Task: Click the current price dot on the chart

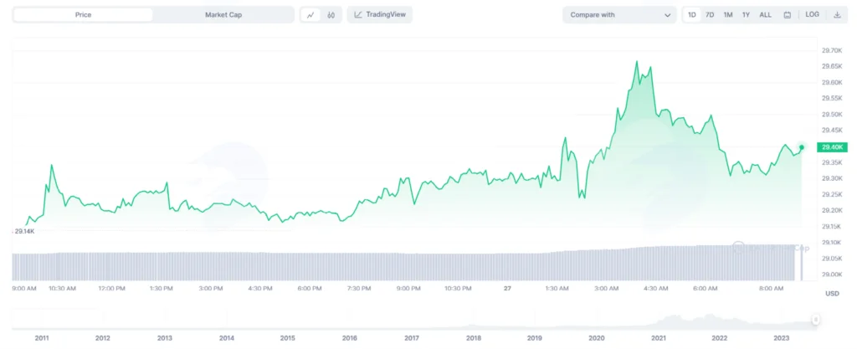Action: pos(802,147)
